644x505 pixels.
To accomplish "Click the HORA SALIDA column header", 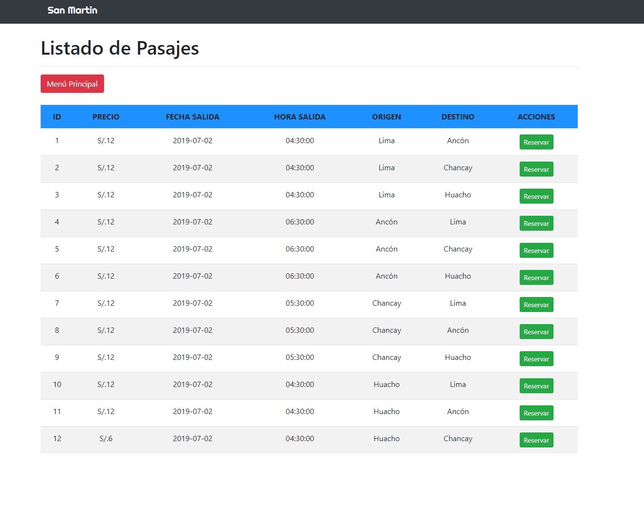I will 300,117.
